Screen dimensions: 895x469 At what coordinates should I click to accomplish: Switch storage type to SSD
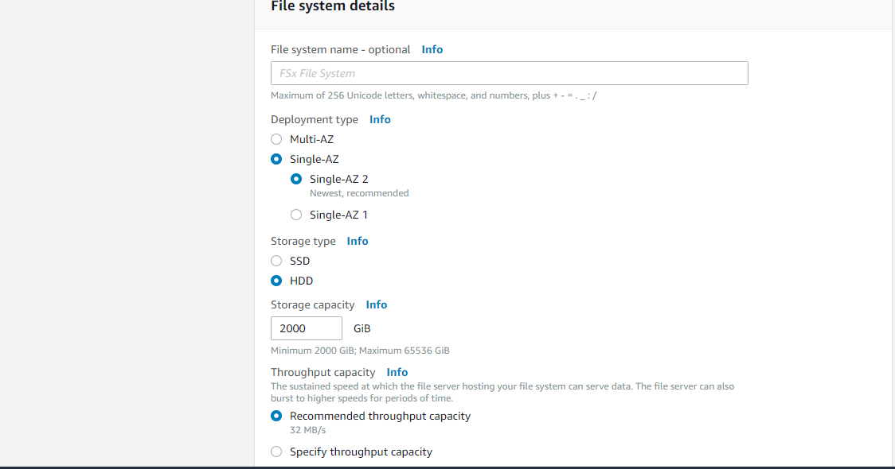tap(276, 261)
